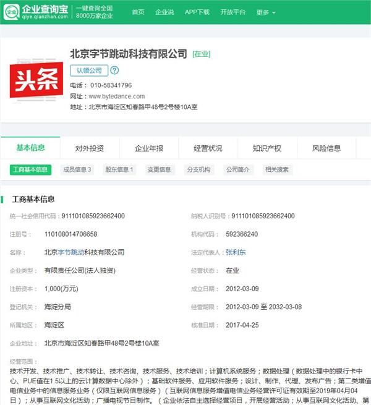This screenshot has height=405, width=371.
Task: Click the 字节跳动 highlighted name link
Action: [x=71, y=252]
